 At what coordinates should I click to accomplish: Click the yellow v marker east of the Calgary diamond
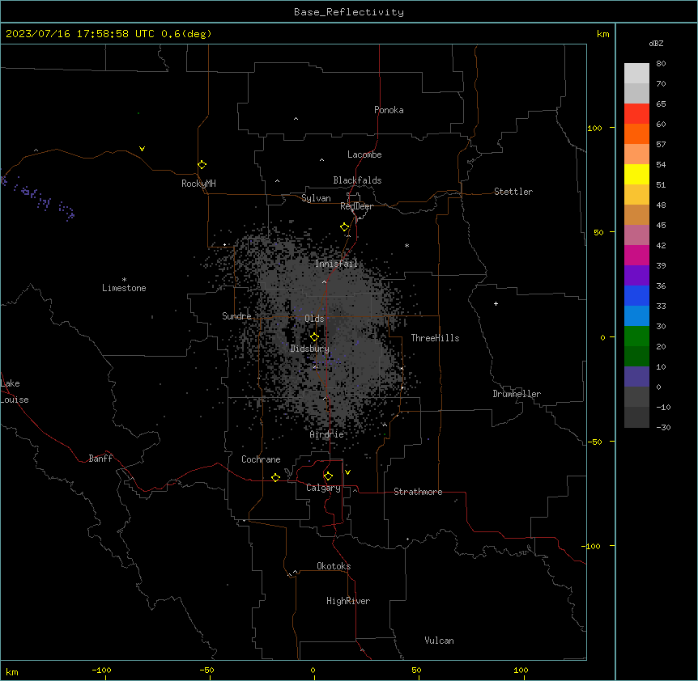point(347,472)
